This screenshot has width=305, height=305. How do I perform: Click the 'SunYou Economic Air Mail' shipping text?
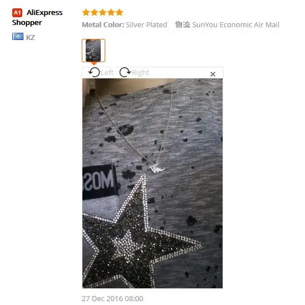[x=235, y=25]
